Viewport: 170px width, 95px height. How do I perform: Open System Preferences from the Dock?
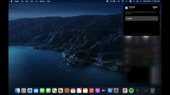[116, 91]
